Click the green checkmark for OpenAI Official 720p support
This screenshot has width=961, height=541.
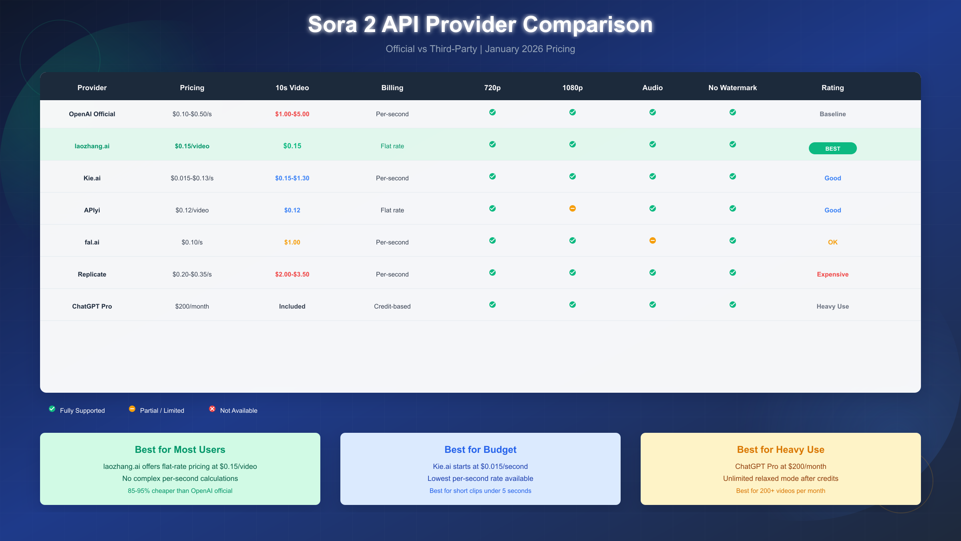click(492, 112)
